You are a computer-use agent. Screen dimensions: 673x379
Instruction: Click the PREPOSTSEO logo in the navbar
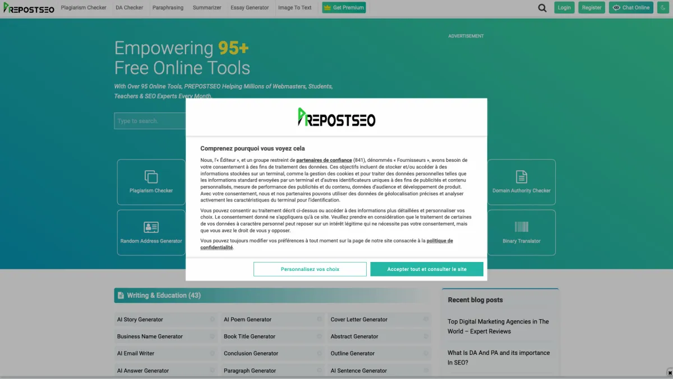(x=29, y=8)
